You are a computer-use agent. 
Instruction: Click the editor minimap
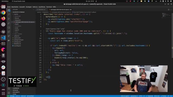(x=167, y=15)
